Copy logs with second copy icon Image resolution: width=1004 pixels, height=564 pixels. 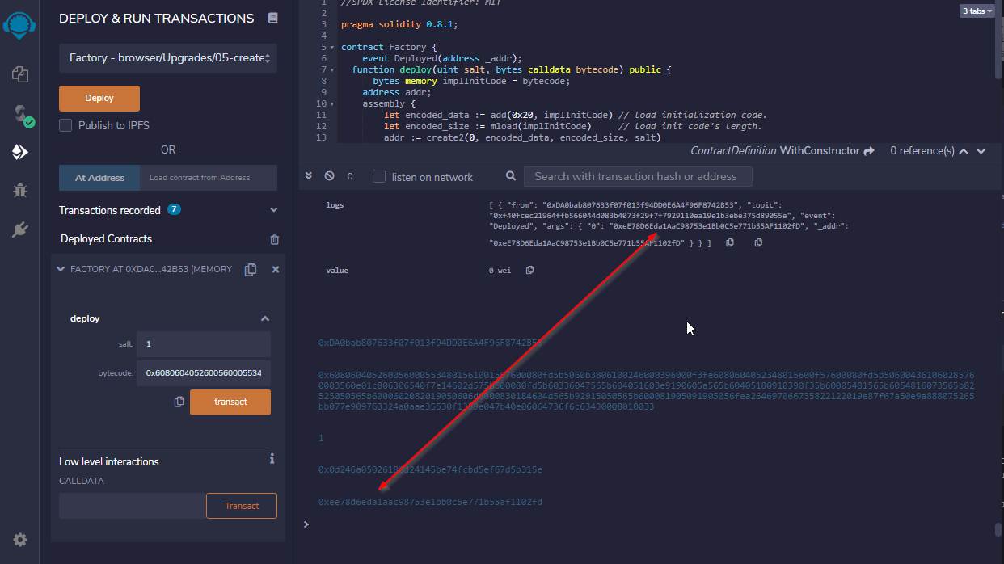(x=758, y=242)
